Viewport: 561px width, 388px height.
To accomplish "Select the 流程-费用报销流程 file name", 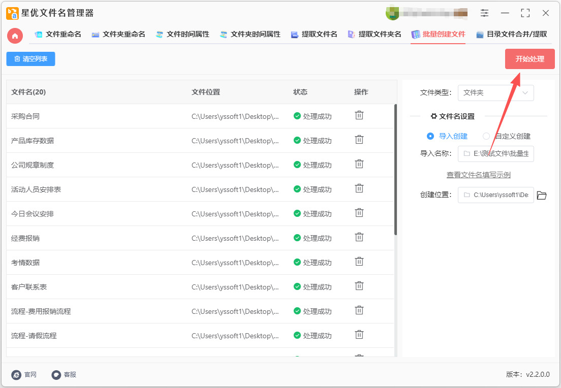I will point(41,311).
